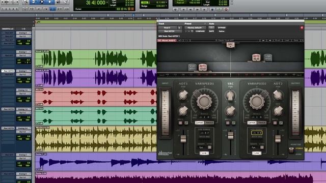The width and height of the screenshot is (326, 183).
Task: Click the ADT1 drive knob
Action: 183,111
